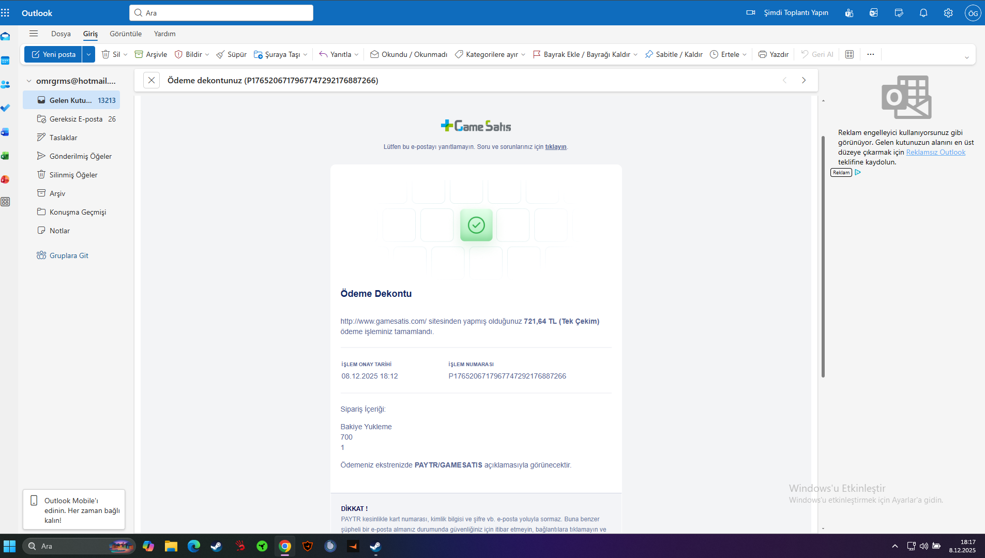Screen dimensions: 985x558
Task: Compose with the Yeni posta button
Action: 53,54
